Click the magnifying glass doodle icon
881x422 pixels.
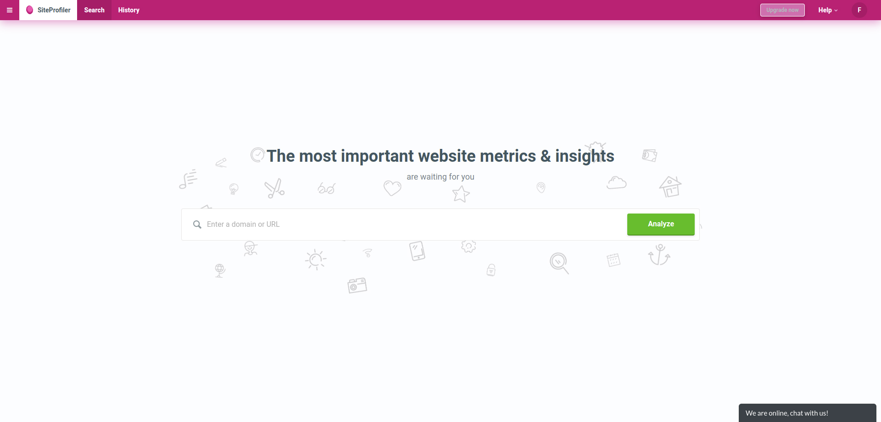click(559, 263)
